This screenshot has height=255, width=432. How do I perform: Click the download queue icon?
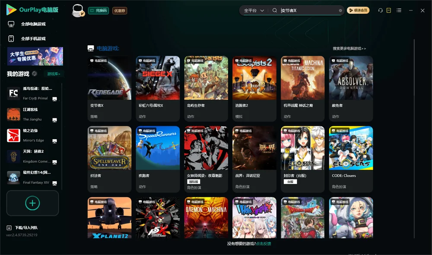pyautogui.click(x=9, y=227)
